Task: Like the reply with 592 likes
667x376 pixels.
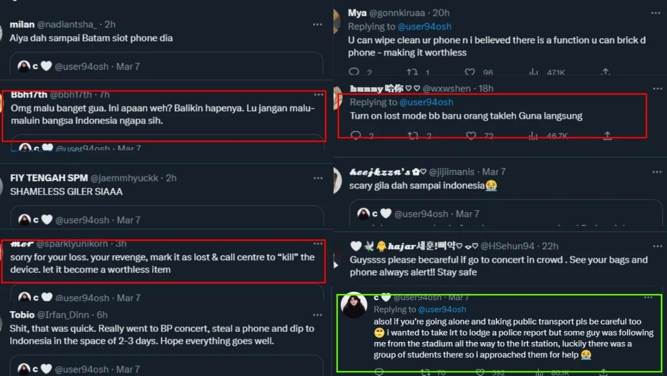Action: coord(481,372)
